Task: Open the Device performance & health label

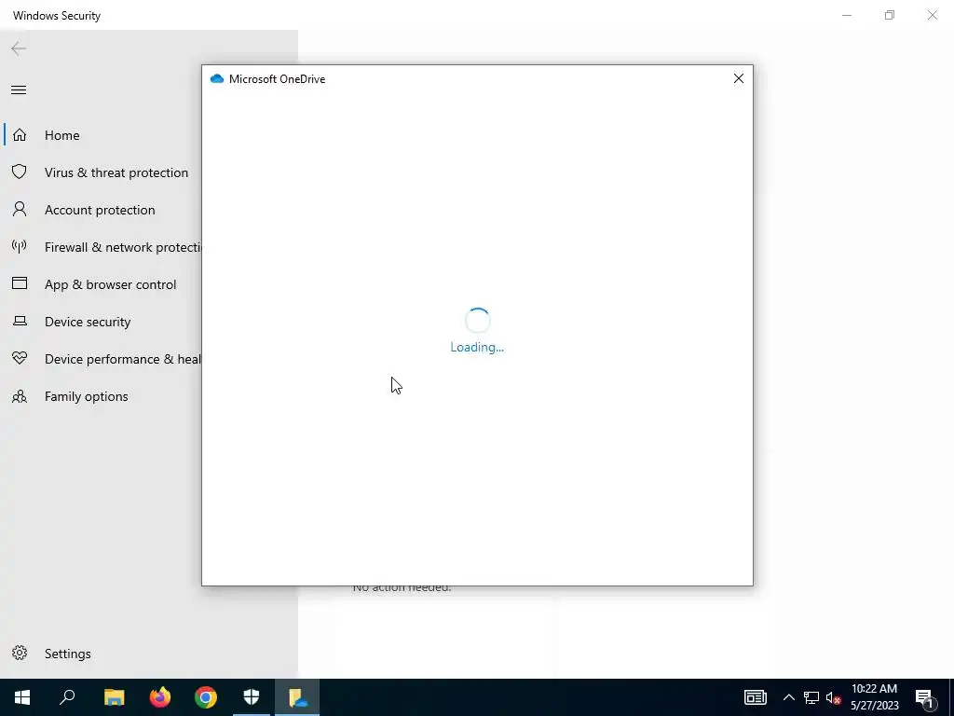Action: 123,359
